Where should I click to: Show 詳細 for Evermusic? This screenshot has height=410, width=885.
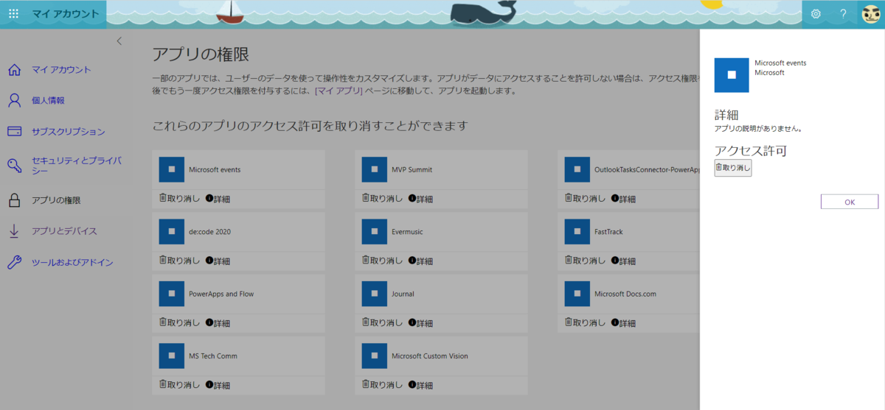[420, 261]
